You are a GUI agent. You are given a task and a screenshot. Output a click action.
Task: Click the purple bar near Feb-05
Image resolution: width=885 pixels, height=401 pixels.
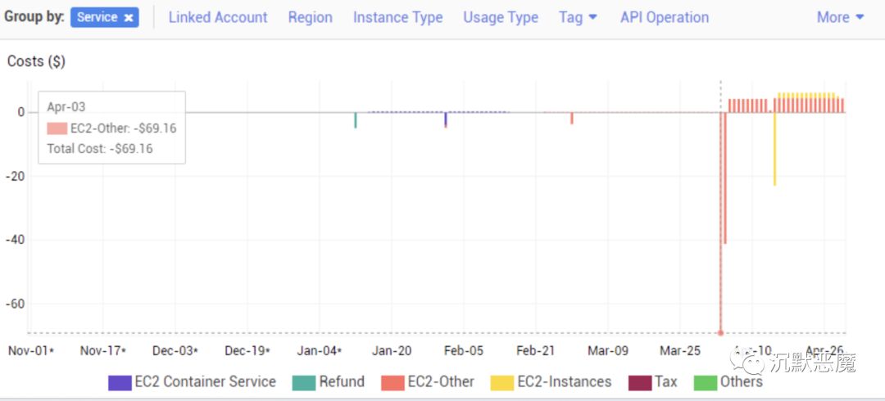coord(445,119)
